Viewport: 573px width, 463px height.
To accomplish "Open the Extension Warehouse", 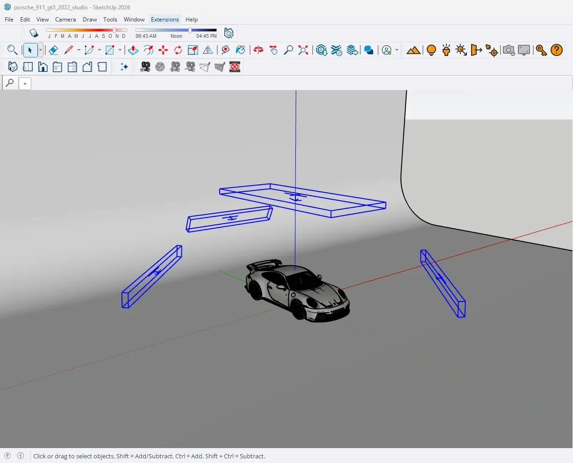I will point(337,50).
